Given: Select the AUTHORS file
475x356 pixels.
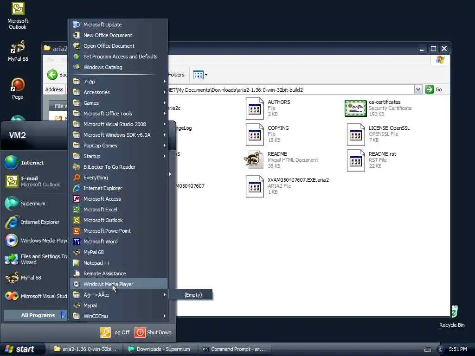Looking at the screenshot, I should coord(268,108).
